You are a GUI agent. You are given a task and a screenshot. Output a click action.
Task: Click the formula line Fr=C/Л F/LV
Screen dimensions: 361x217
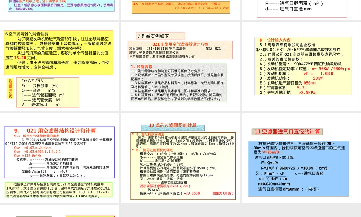tap(32, 81)
